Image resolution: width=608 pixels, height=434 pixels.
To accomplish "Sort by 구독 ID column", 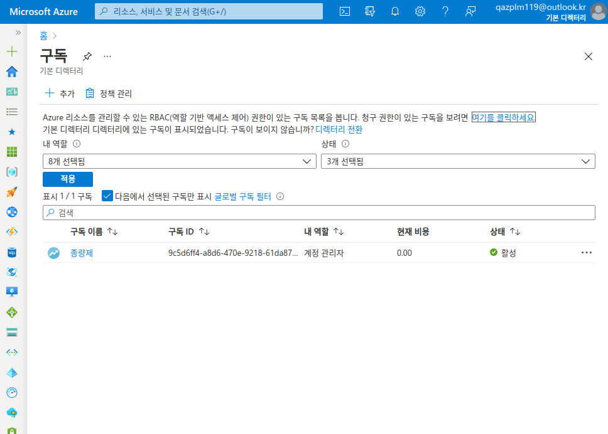I will click(189, 231).
